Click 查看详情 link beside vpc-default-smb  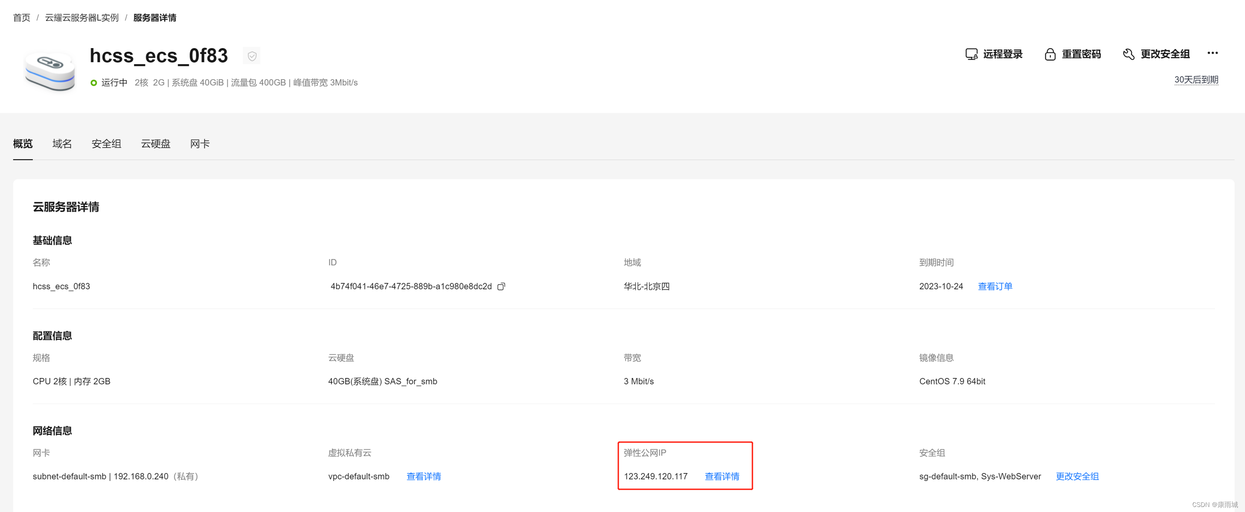[424, 476]
